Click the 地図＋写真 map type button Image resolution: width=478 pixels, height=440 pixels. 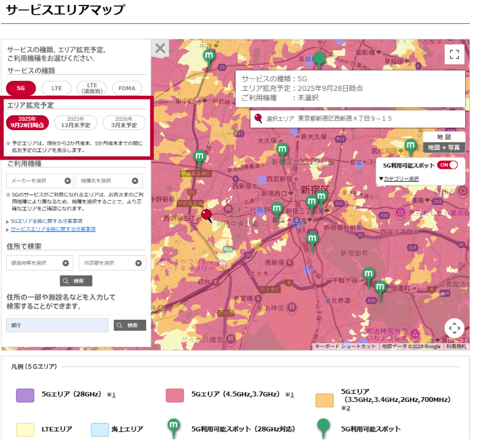click(444, 147)
